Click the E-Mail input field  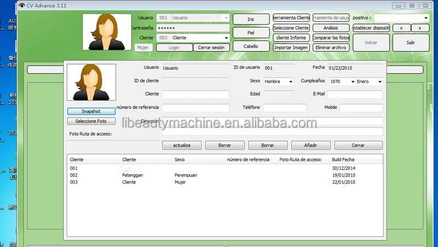coord(355,95)
